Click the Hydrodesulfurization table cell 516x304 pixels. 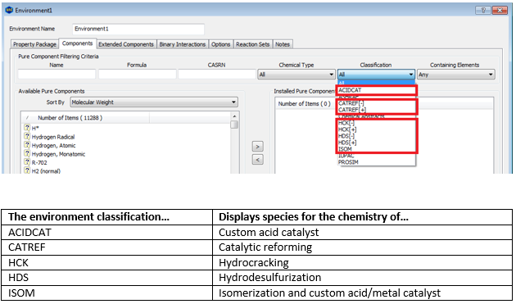(x=362, y=277)
